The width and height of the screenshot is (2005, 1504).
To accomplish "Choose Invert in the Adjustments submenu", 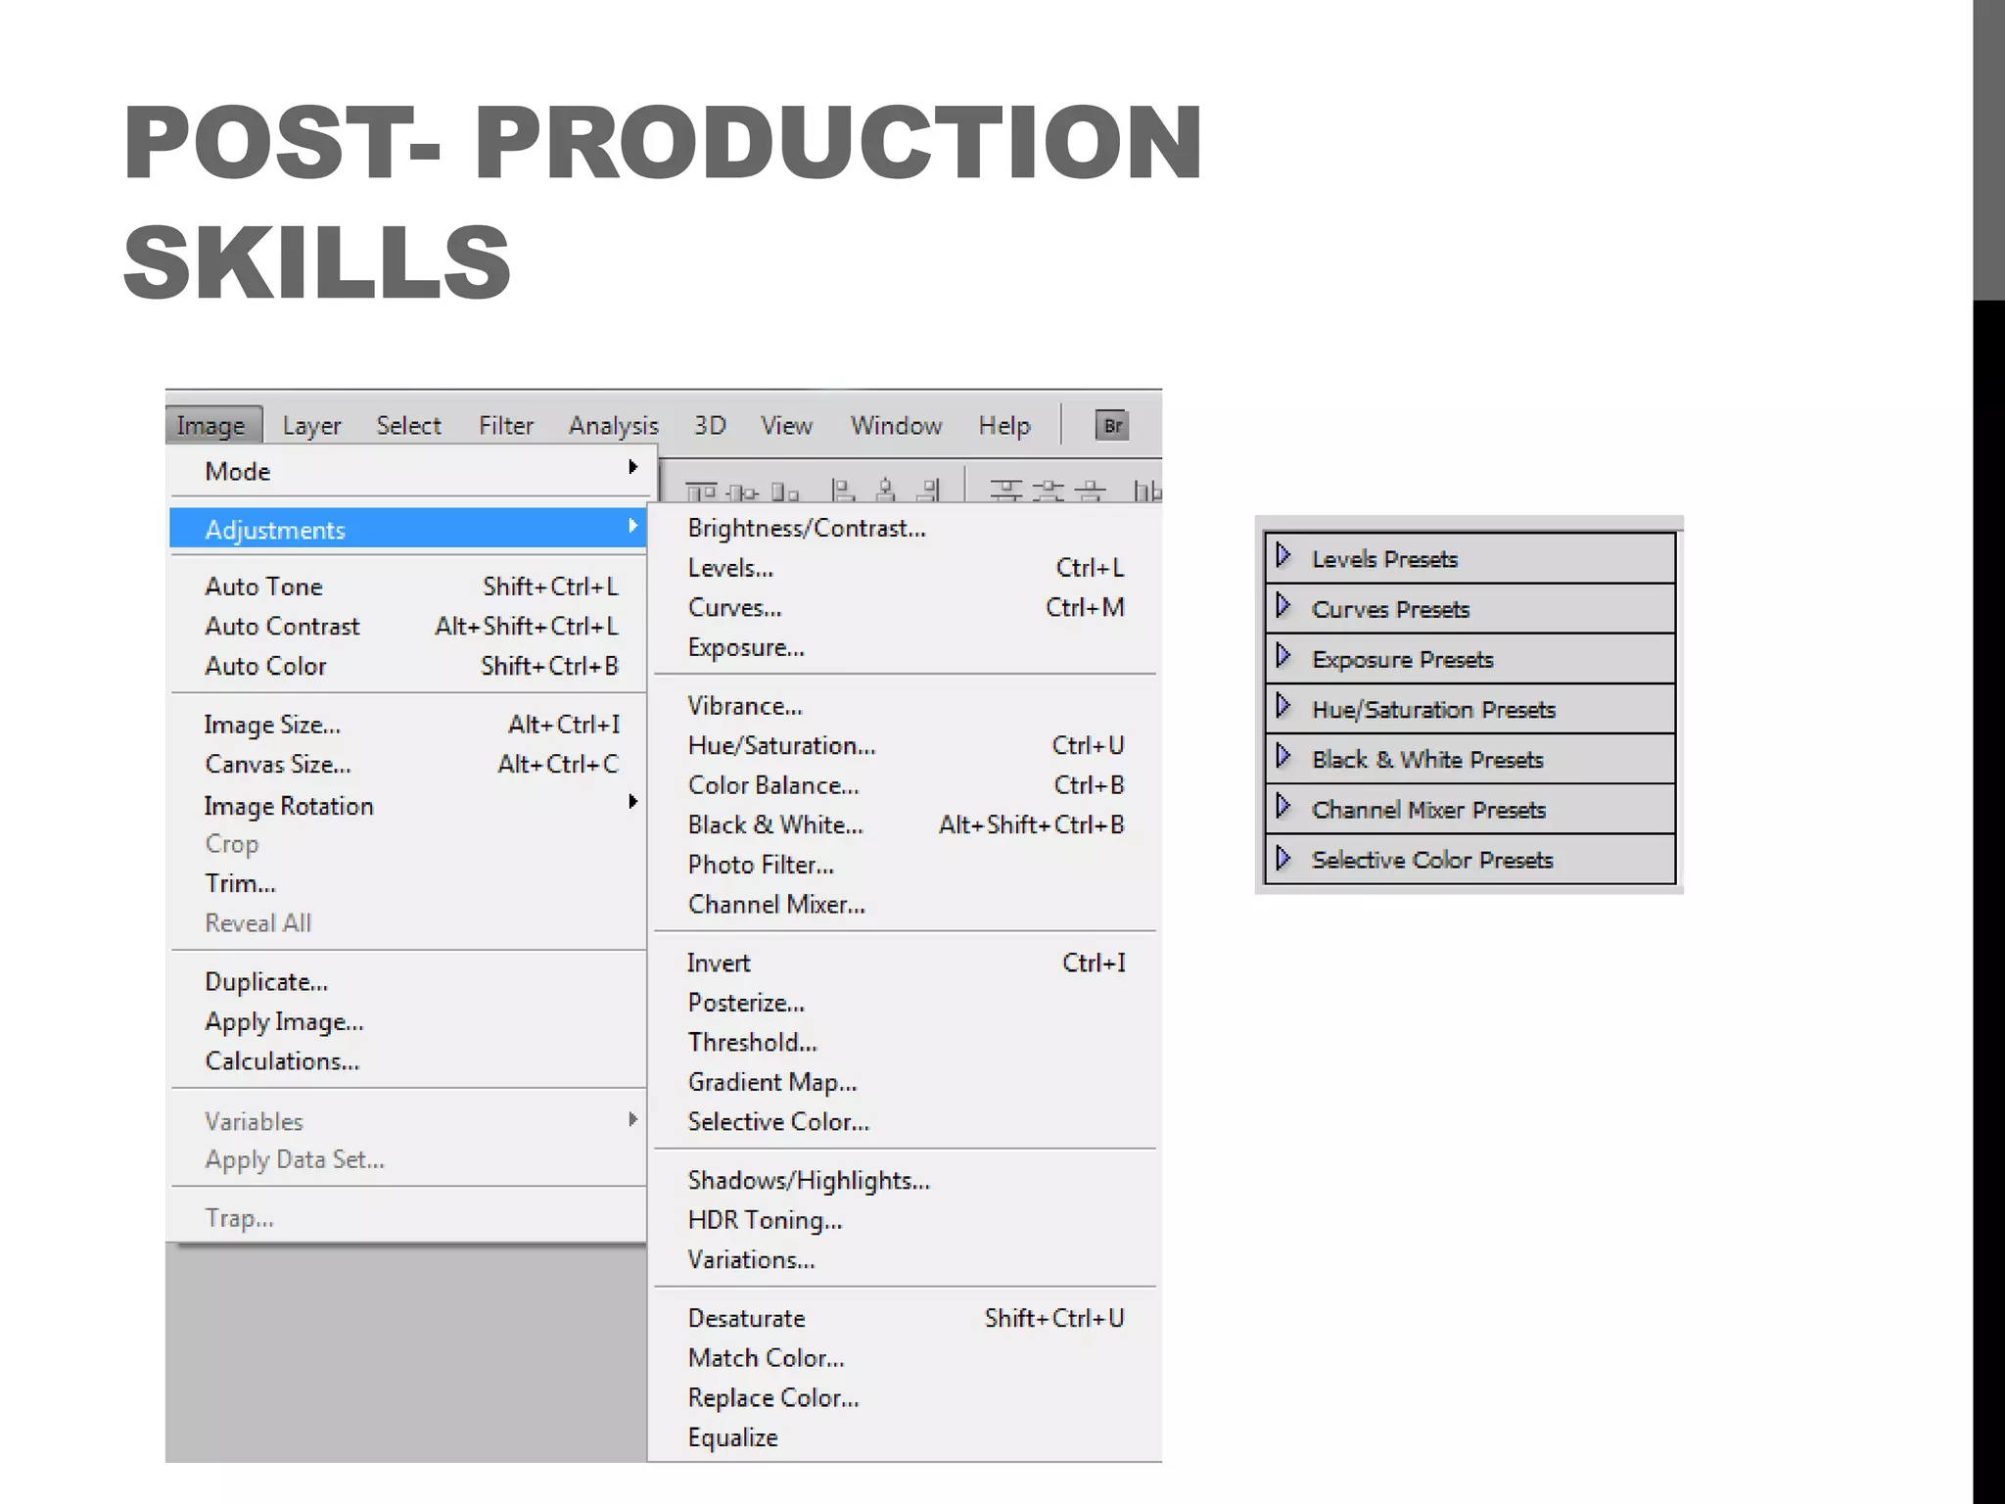I will (x=905, y=963).
